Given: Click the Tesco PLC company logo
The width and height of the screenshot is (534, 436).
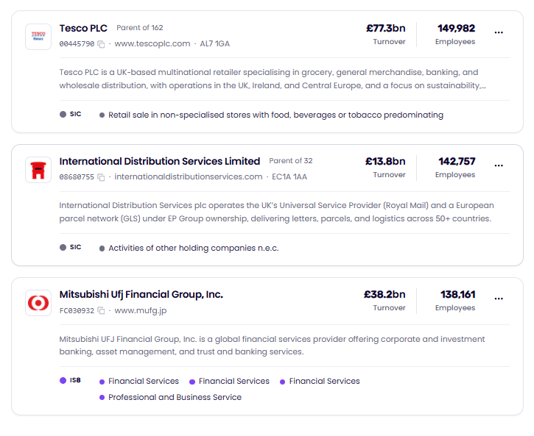Looking at the screenshot, I should [38, 37].
